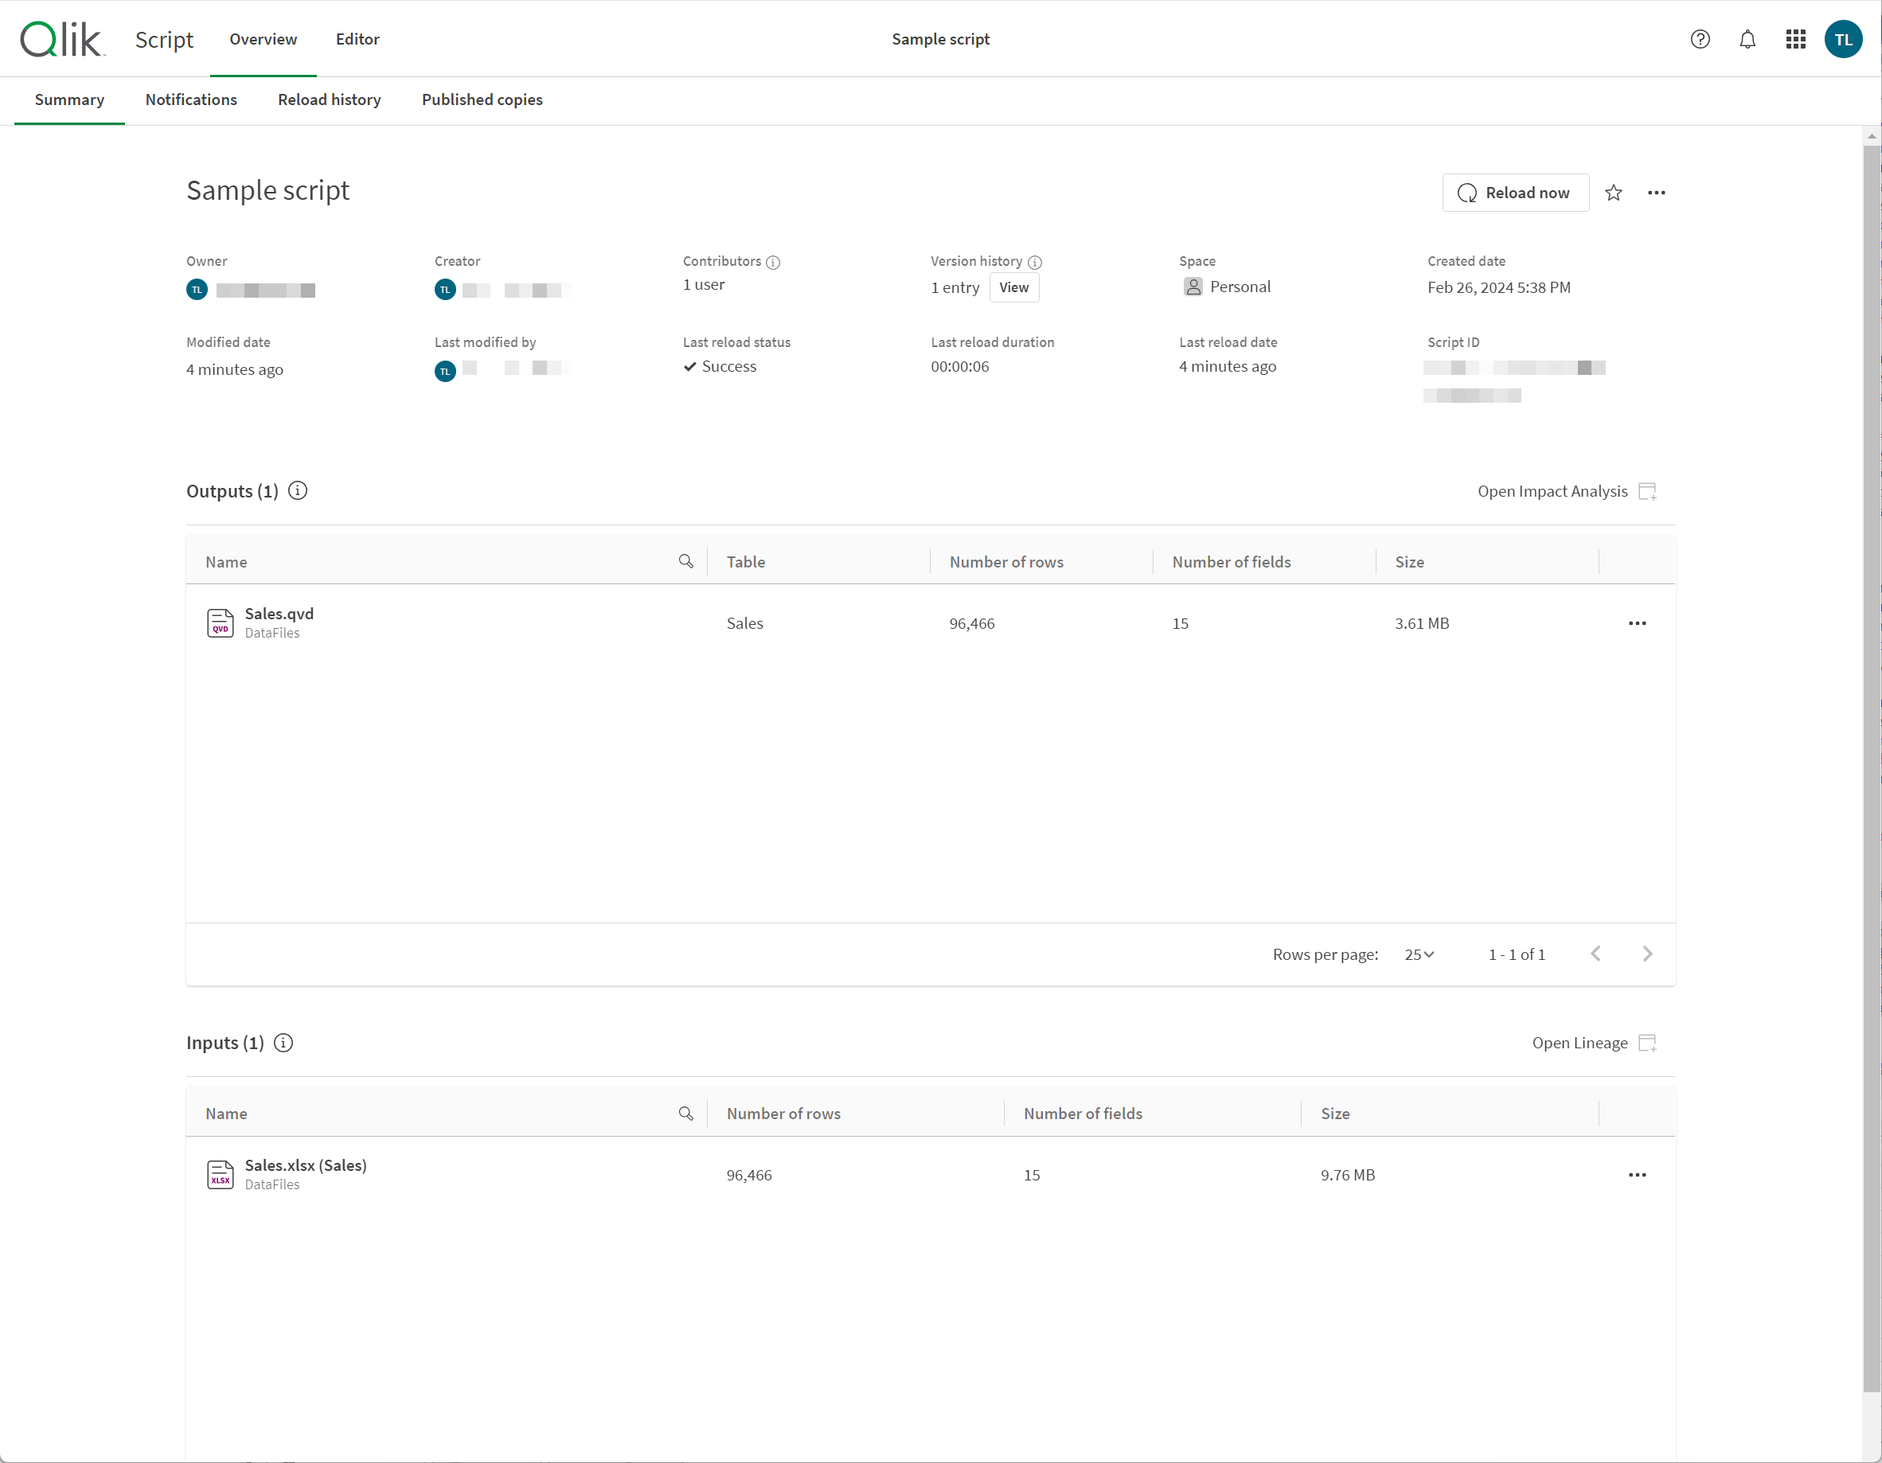Toggle the Contributors info tooltip
Viewport: 1882px width, 1463px height.
coord(773,263)
